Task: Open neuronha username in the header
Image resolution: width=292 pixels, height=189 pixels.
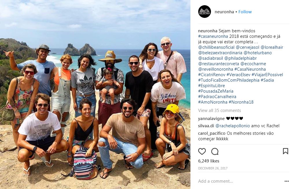Action: [224, 12]
